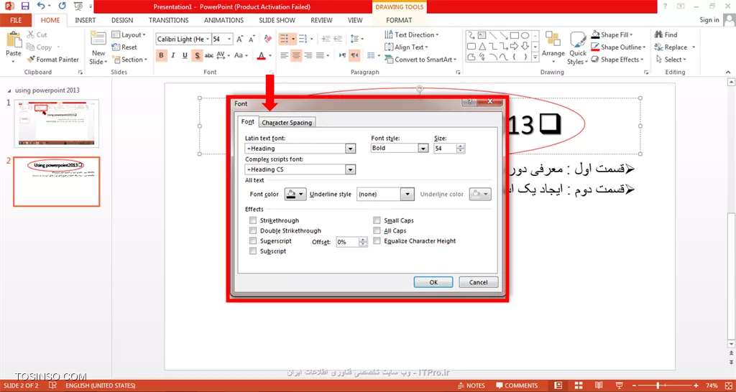Screen dimensions: 736x392
Task: Activate the Format Painter
Action: click(x=52, y=60)
